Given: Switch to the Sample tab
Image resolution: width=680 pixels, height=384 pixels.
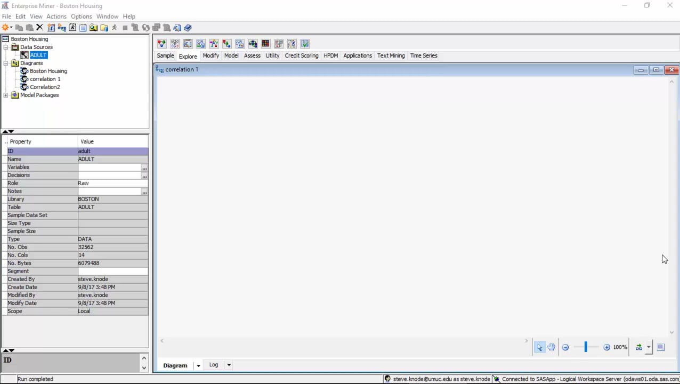Looking at the screenshot, I should tap(165, 55).
